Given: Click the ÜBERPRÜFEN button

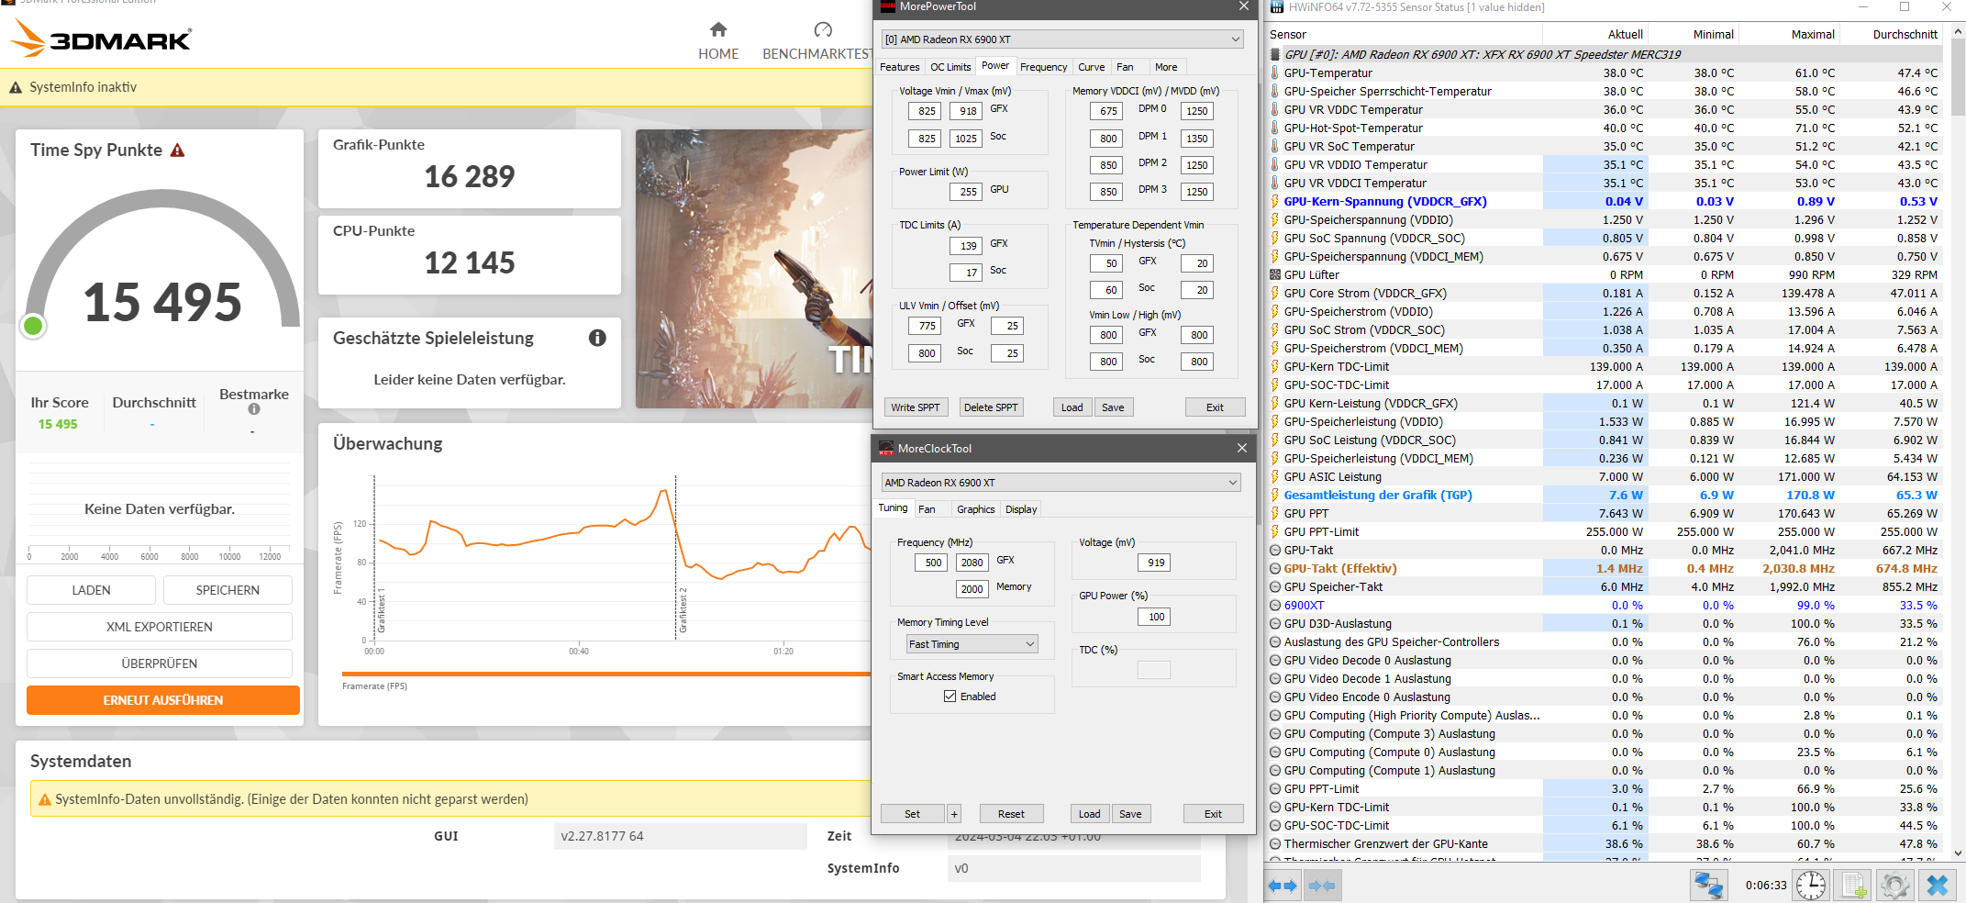Looking at the screenshot, I should [160, 663].
